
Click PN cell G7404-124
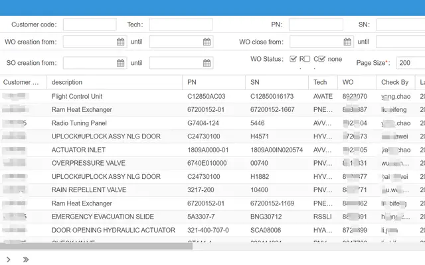[x=214, y=123]
